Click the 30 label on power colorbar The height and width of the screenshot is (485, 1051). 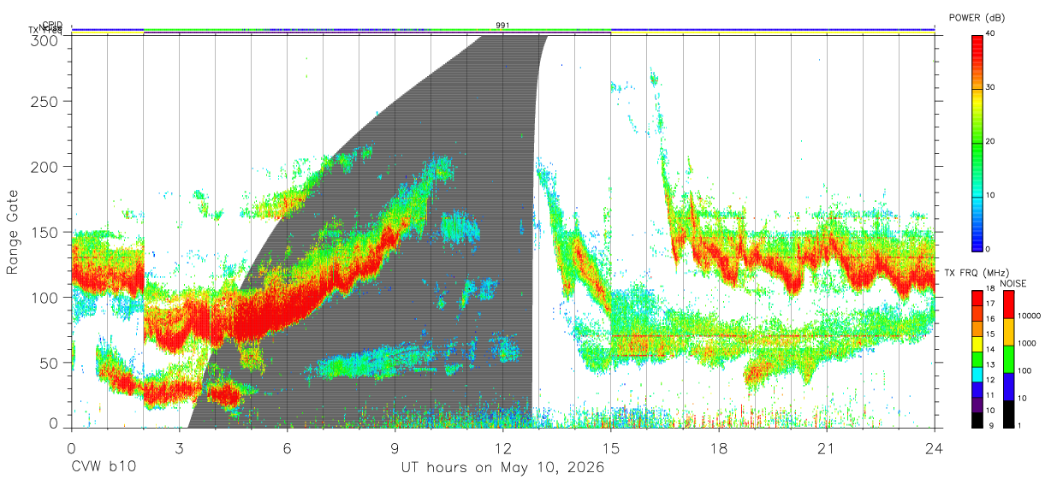coord(991,88)
